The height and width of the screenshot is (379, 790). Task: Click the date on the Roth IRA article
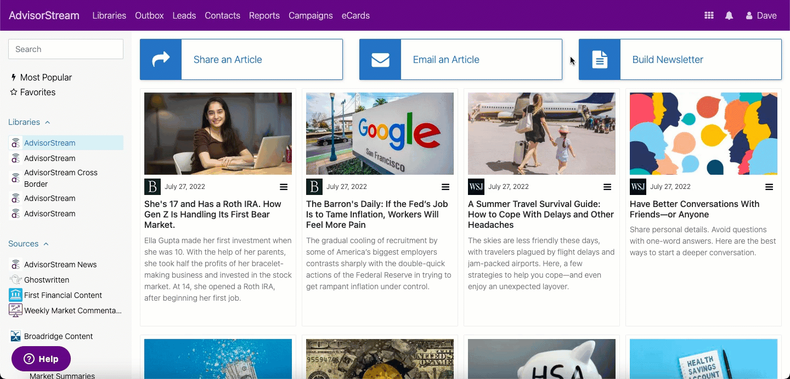pyautogui.click(x=184, y=187)
